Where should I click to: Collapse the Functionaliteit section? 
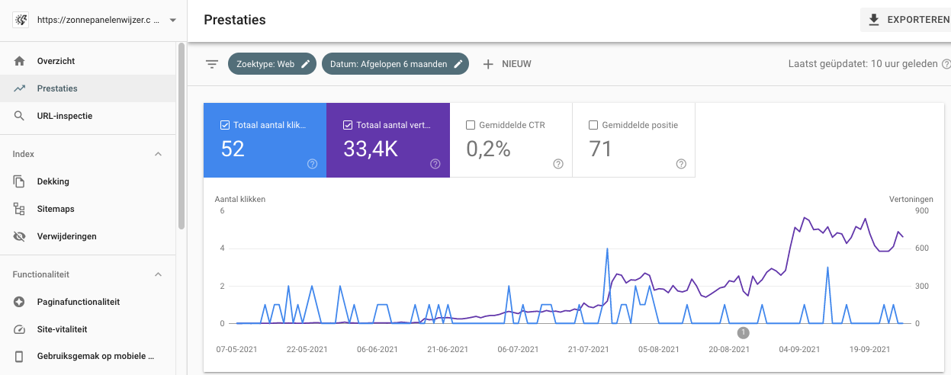click(159, 274)
